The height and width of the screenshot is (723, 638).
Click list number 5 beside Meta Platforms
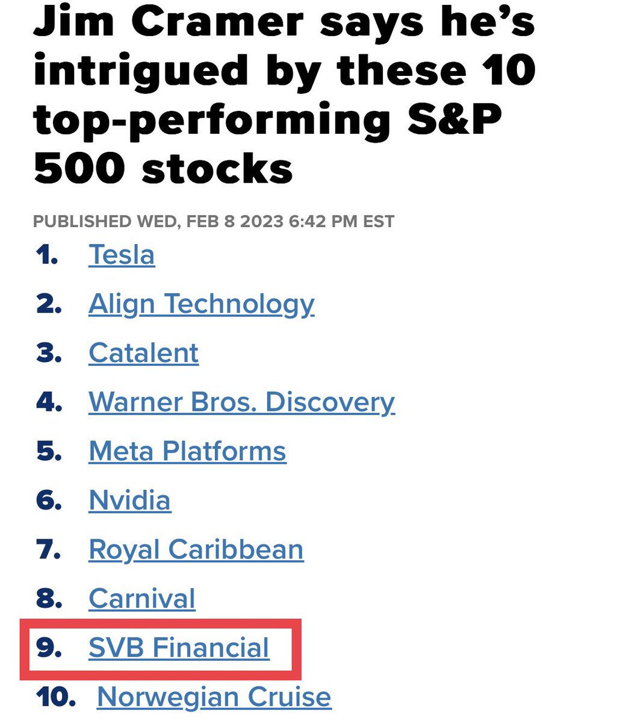click(49, 452)
